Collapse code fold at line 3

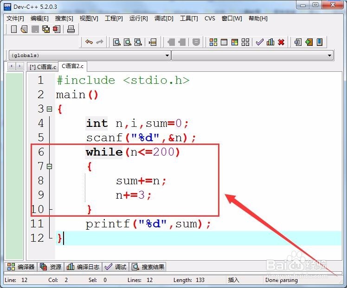pyautogui.click(x=49, y=109)
